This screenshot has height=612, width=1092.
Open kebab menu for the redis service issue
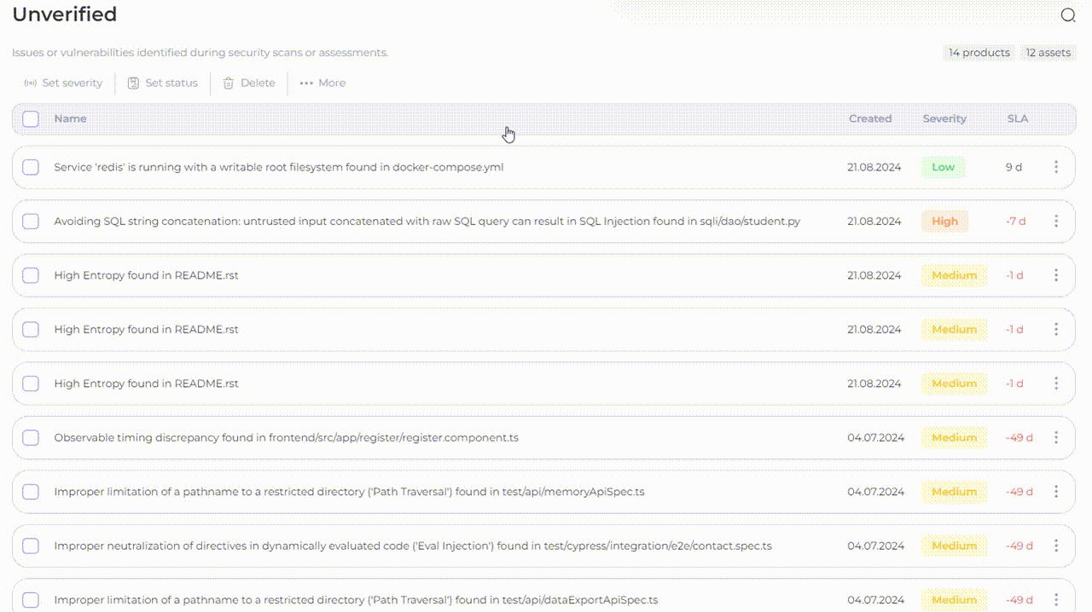(x=1056, y=167)
